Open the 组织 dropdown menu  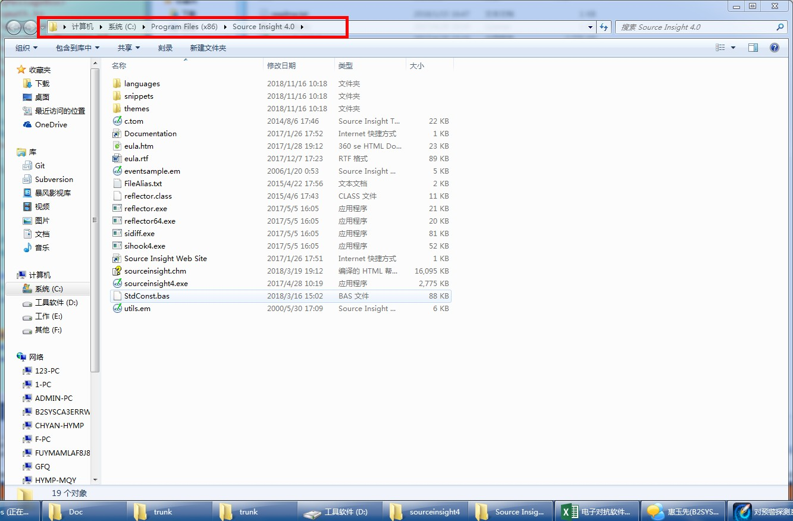tap(26, 48)
